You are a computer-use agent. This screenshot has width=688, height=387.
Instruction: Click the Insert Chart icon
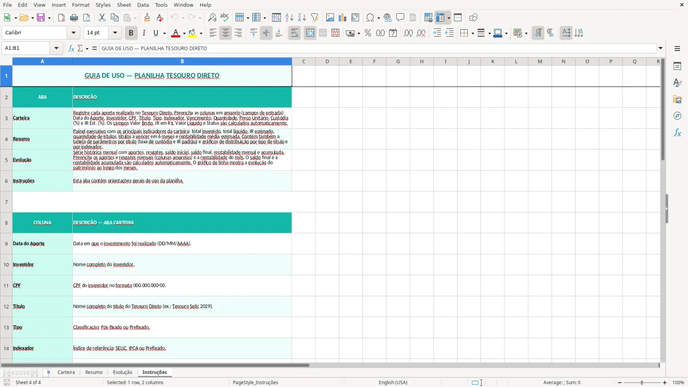click(343, 18)
